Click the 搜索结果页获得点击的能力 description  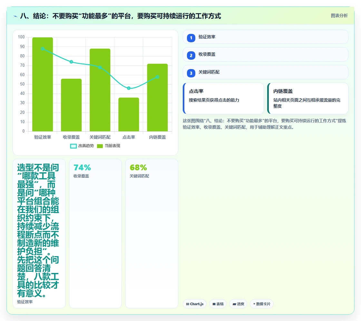tap(214, 100)
